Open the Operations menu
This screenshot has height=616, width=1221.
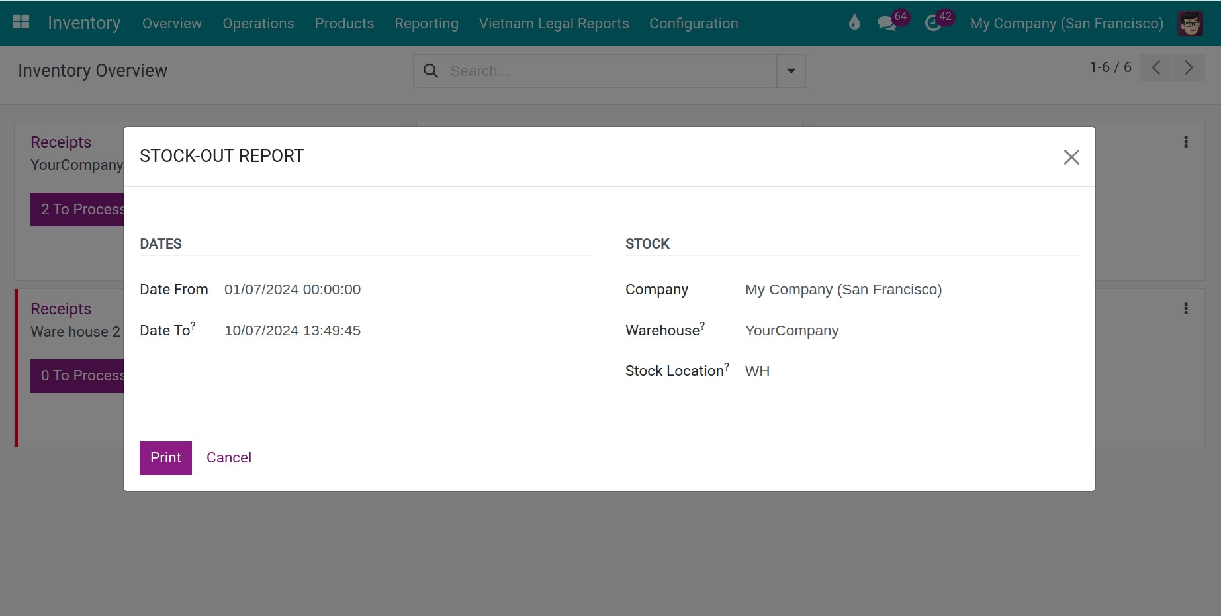[258, 23]
